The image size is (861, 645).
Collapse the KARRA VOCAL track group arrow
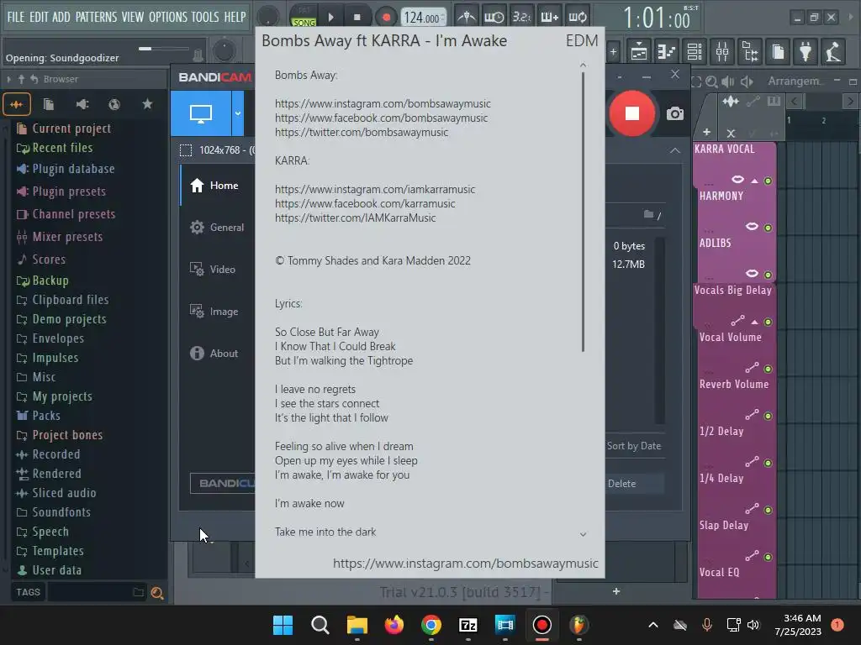tap(754, 181)
